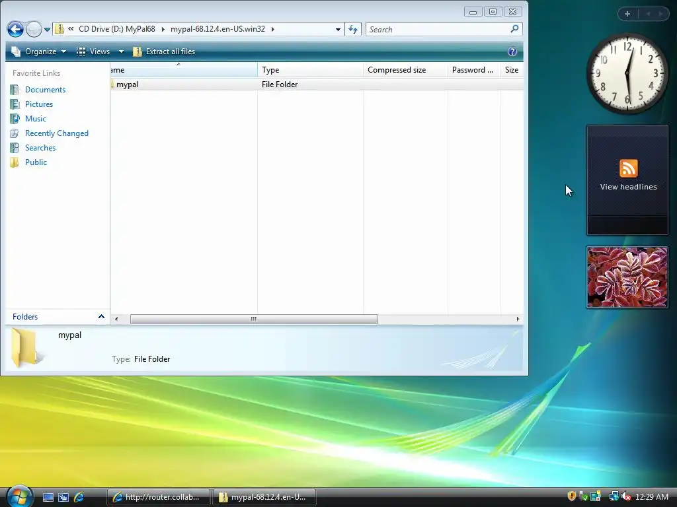This screenshot has width=677, height=507.
Task: Launch Internet Explorer from quick launch
Action: [x=79, y=497]
